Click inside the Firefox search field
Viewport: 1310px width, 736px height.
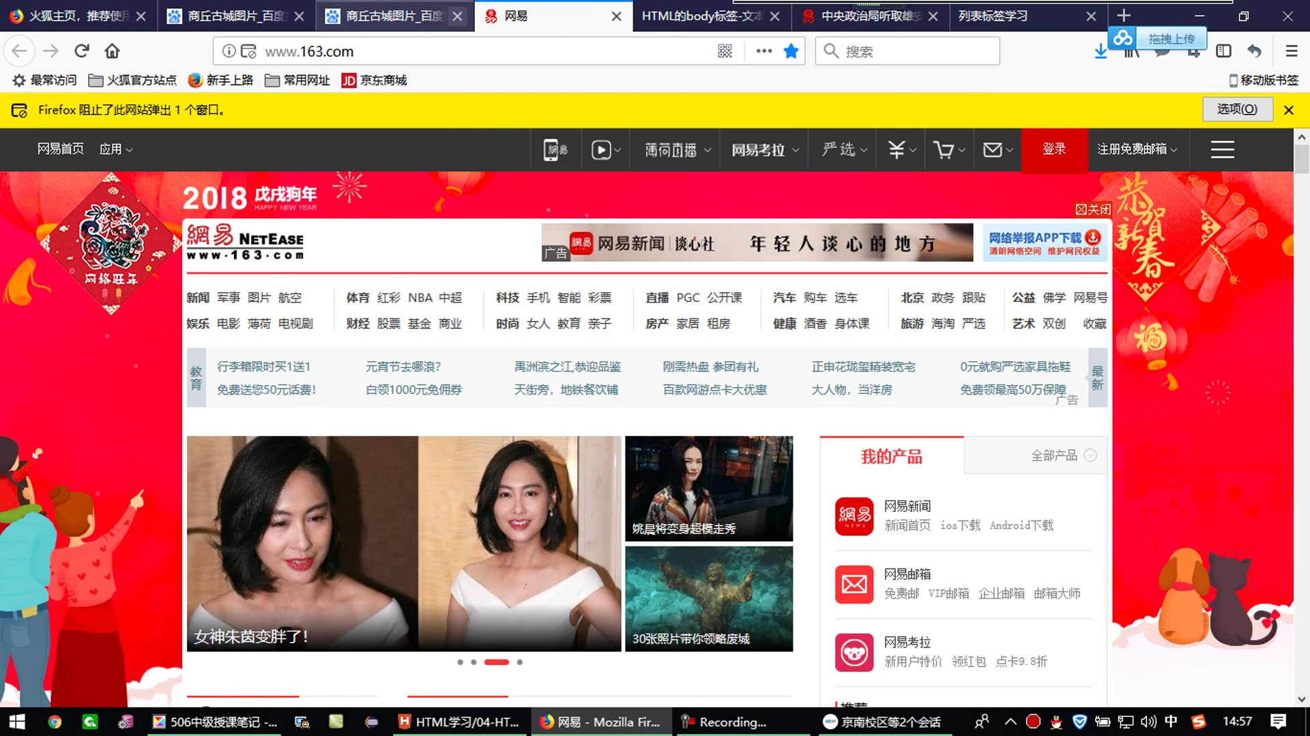click(x=907, y=50)
